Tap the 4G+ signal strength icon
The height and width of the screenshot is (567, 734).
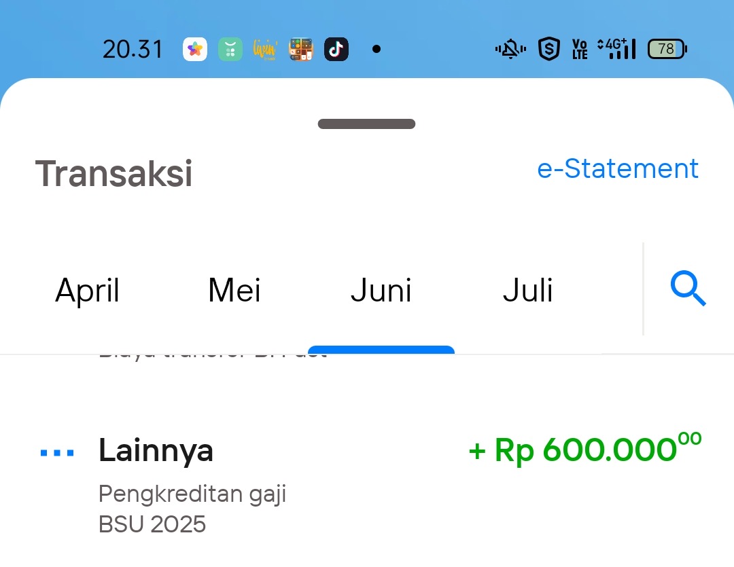(x=615, y=48)
